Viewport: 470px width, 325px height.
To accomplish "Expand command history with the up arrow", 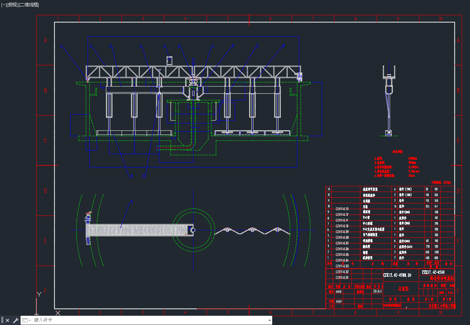I will (x=269, y=320).
